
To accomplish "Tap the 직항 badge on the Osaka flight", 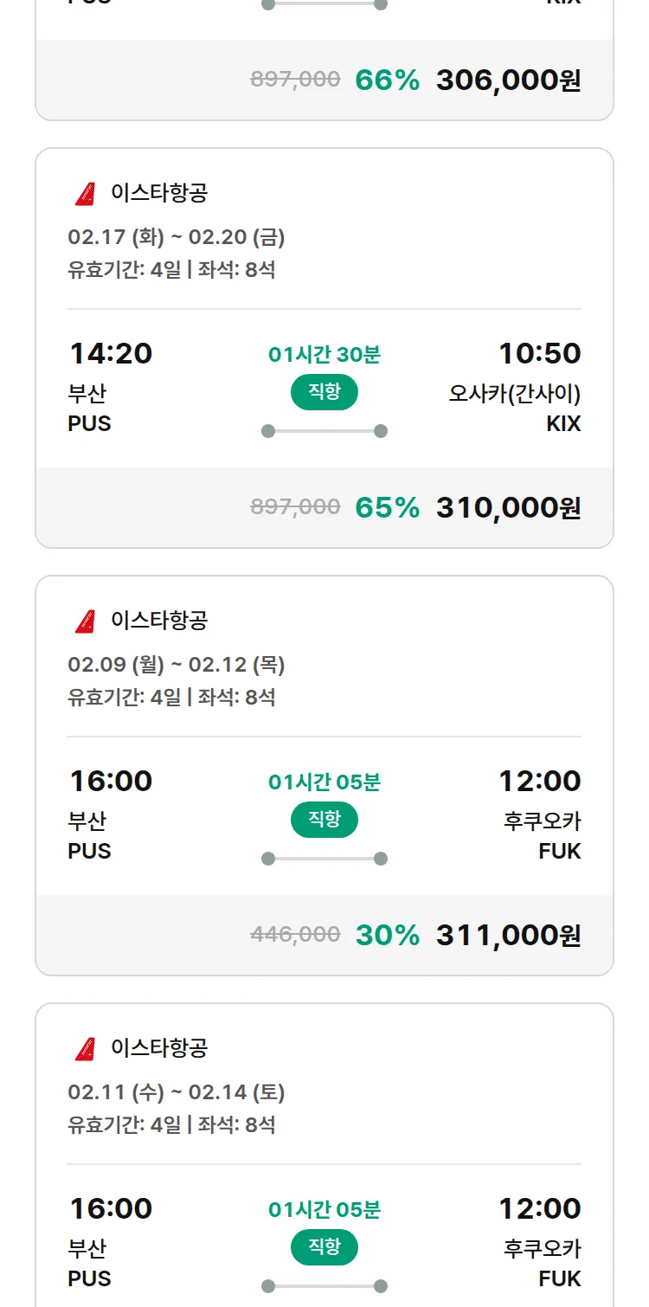I will 324,392.
